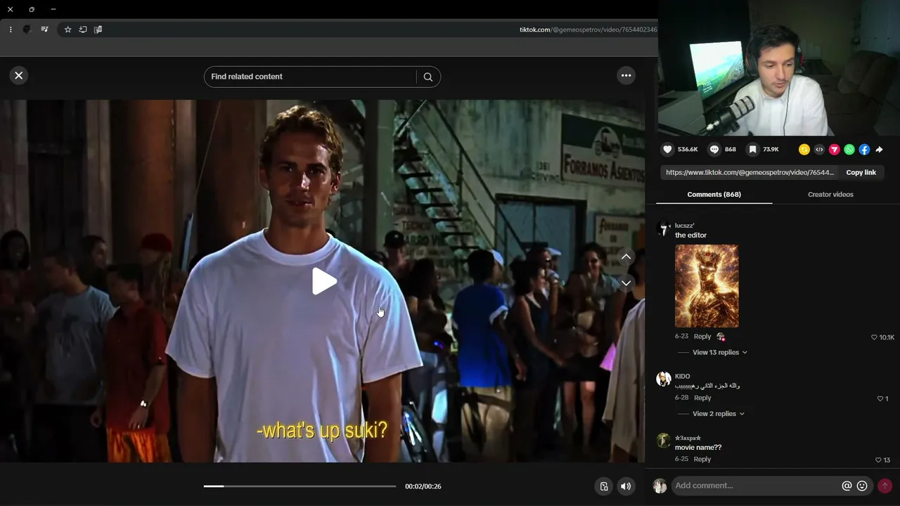Get the embed code for the video
The image size is (900, 506).
point(819,150)
